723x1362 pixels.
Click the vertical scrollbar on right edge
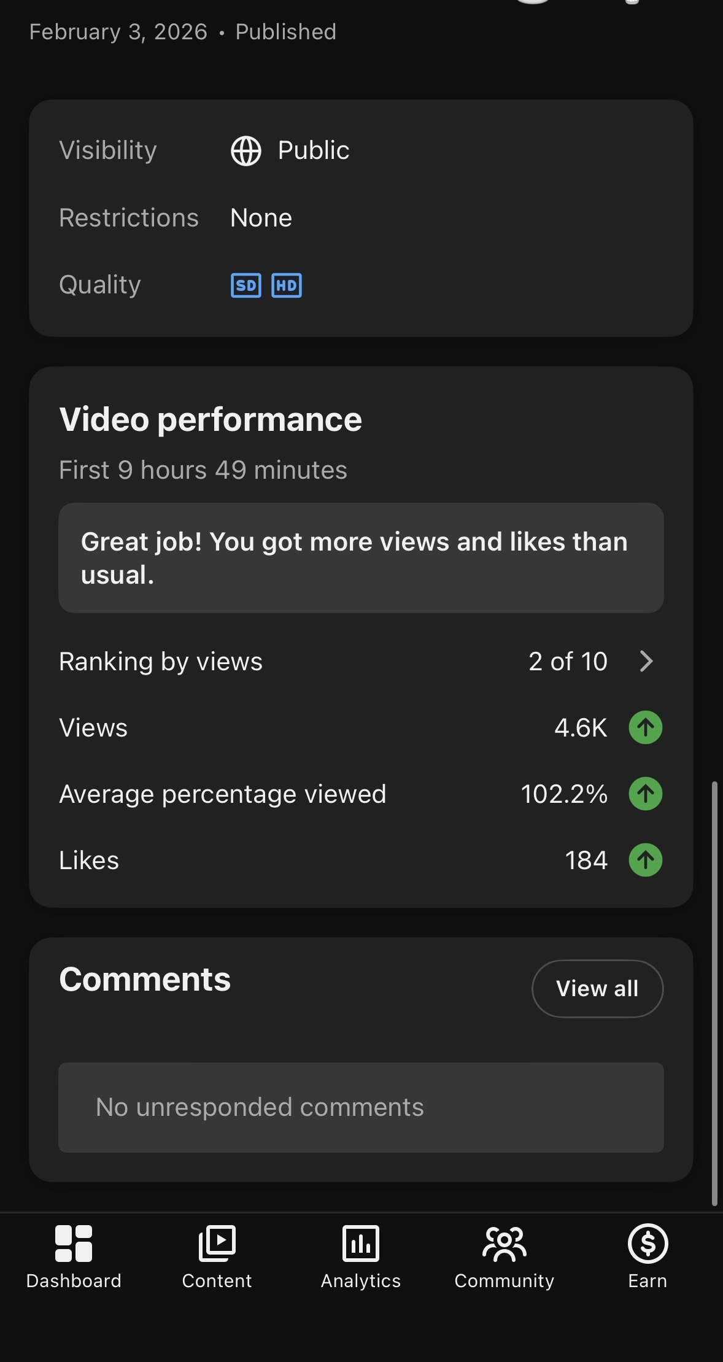[714, 993]
